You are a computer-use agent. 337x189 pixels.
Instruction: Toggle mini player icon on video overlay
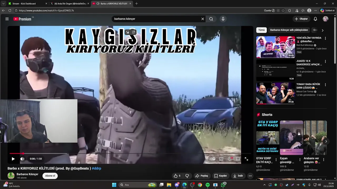click(x=127, y=32)
